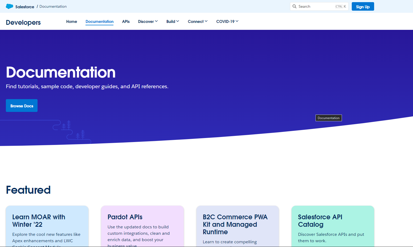Click the CTRL K shortcut badge
Screen dimensions: 413x247
click(341, 6)
